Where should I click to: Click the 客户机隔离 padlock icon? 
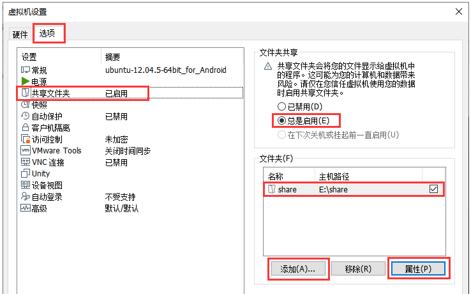26,127
